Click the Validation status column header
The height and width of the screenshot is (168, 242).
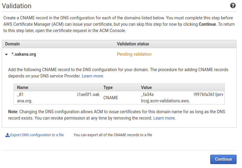[133, 44]
